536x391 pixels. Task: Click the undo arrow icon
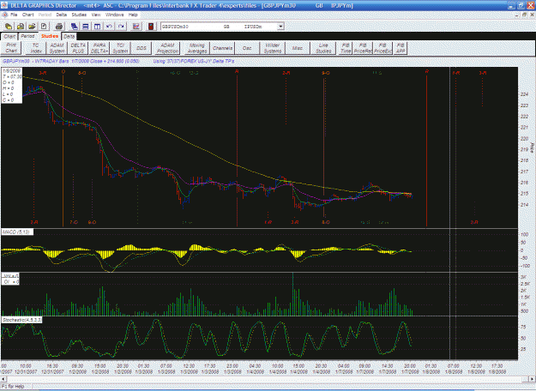110,27
